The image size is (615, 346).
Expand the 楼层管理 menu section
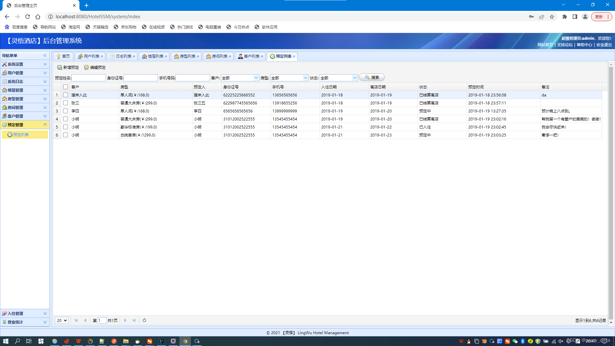pos(25,90)
